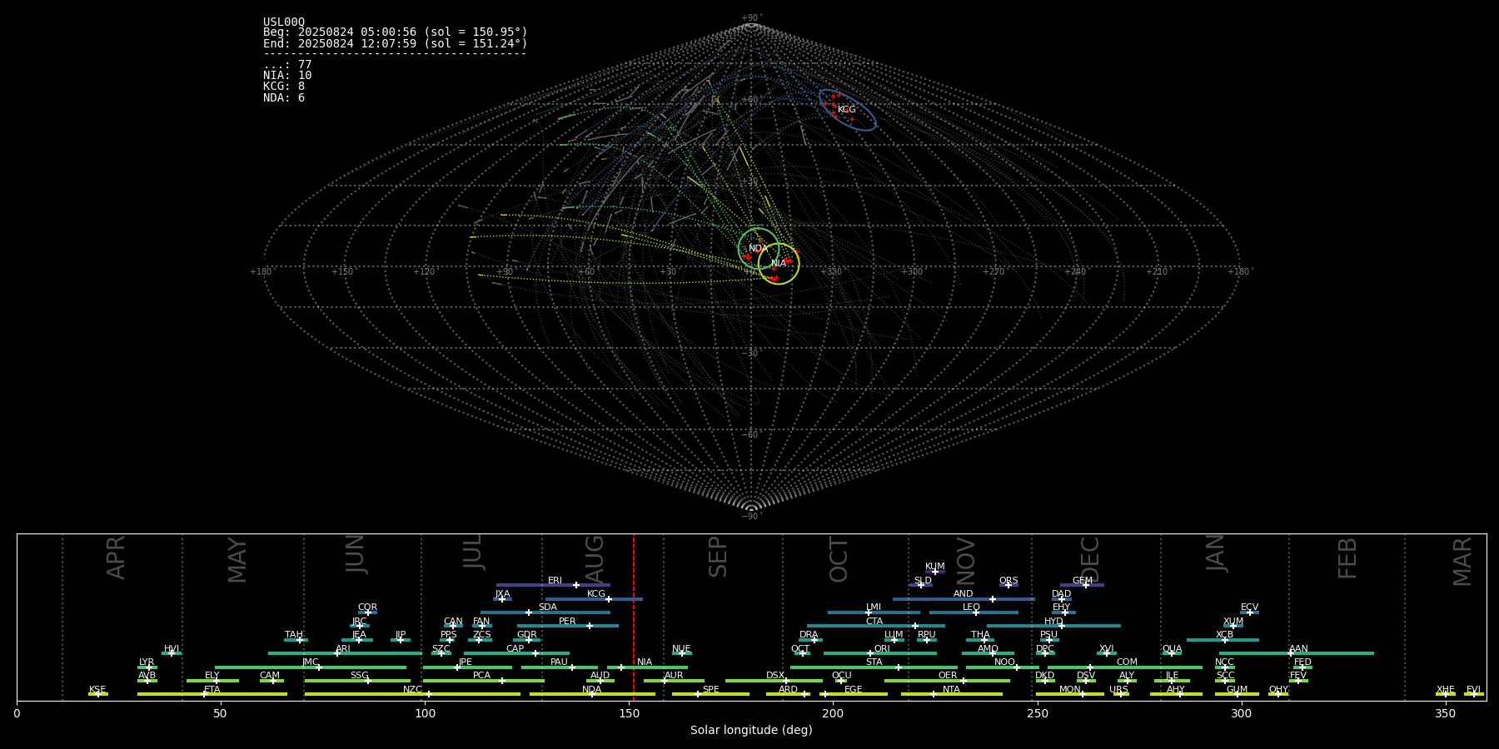Click the 'NDA: 6' count in legend
The width and height of the screenshot is (1499, 749).
click(284, 98)
